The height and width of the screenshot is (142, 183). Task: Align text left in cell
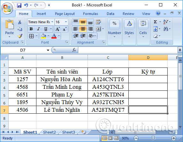[76, 29]
